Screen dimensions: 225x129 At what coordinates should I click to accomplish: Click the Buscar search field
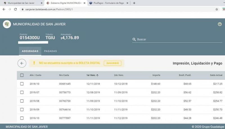click(x=177, y=39)
